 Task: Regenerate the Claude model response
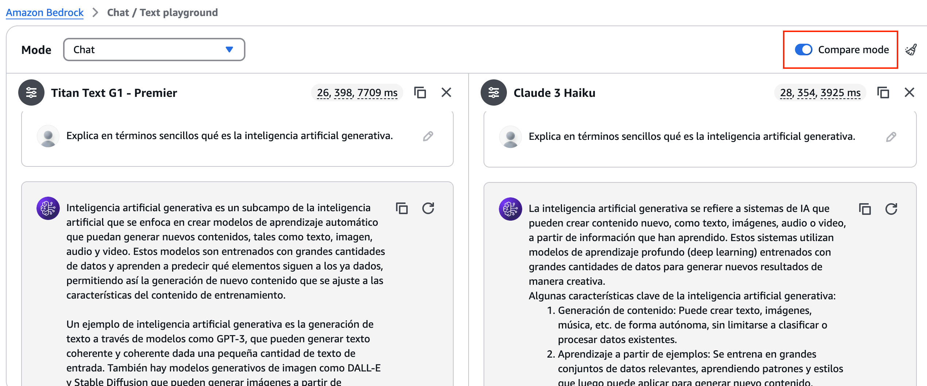click(891, 209)
